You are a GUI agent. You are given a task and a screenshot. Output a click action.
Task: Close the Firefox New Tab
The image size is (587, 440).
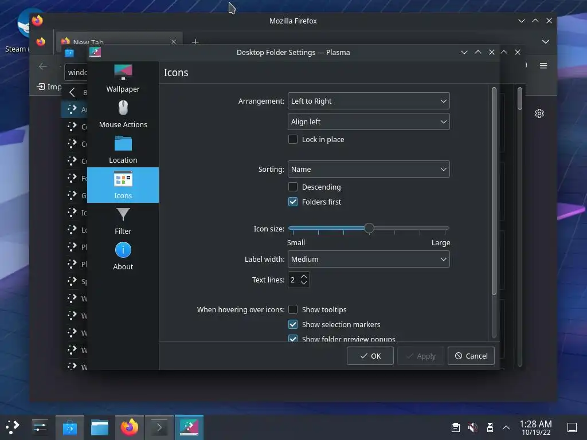click(x=173, y=42)
